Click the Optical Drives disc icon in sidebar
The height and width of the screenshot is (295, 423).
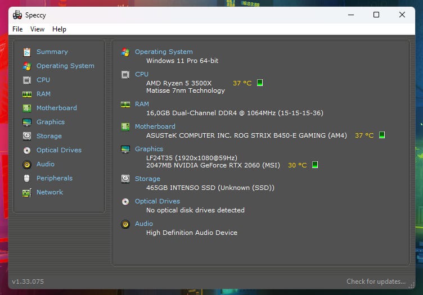26,150
